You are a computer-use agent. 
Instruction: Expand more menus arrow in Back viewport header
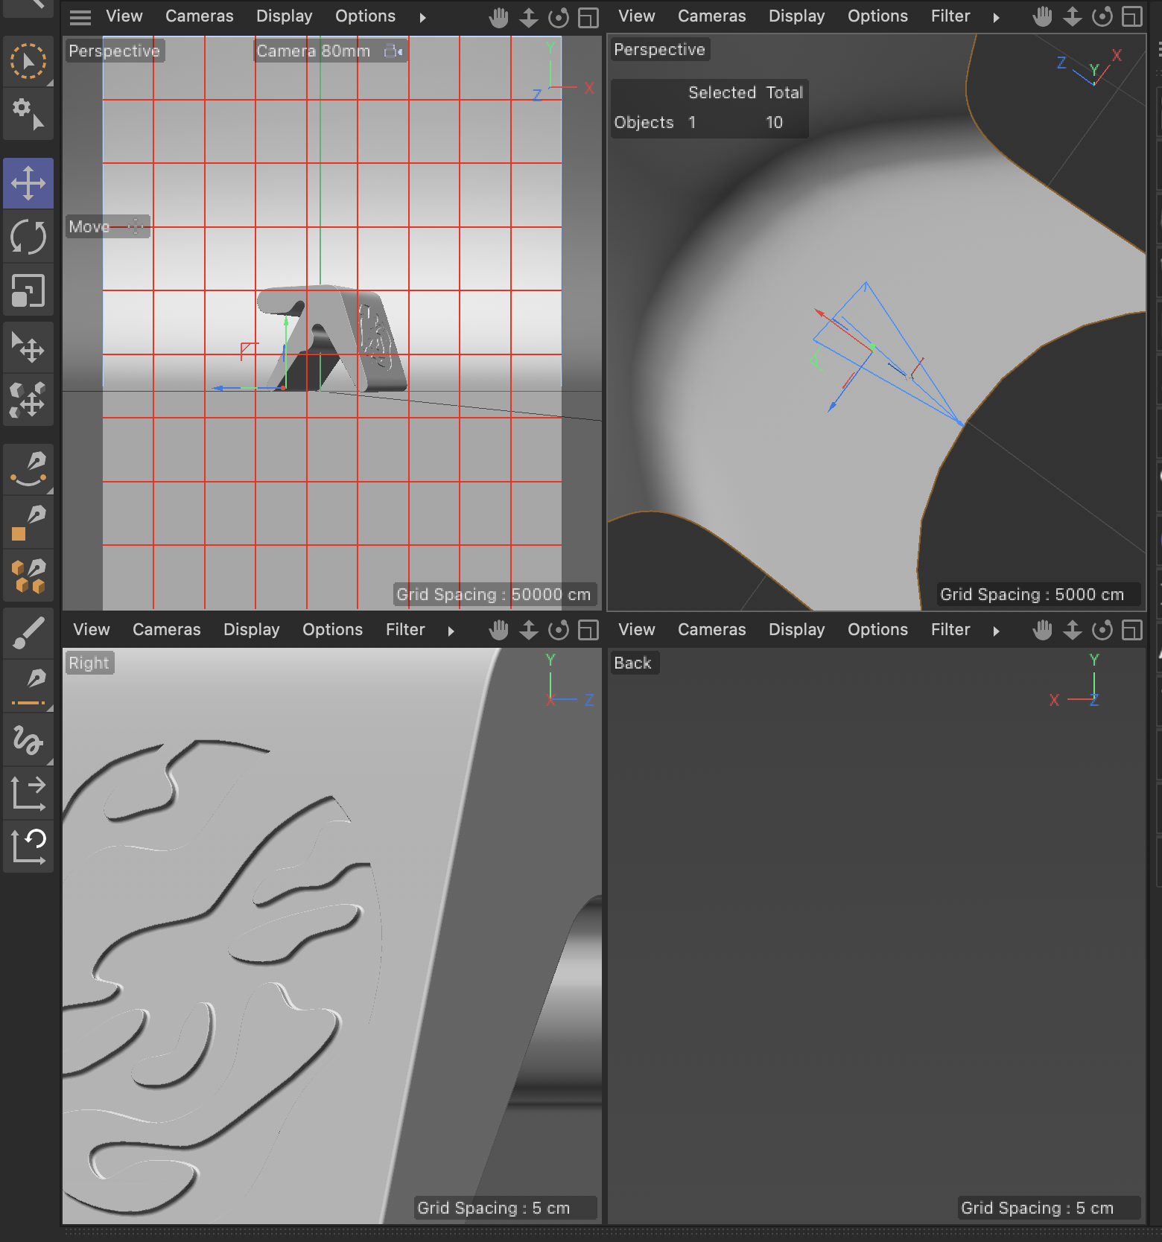[996, 631]
